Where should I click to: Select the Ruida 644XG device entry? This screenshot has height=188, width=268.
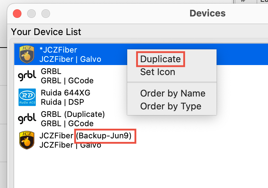click(141, 97)
